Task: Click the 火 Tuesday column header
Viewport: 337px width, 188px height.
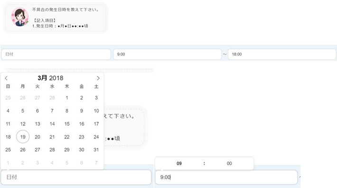Action: [37, 86]
